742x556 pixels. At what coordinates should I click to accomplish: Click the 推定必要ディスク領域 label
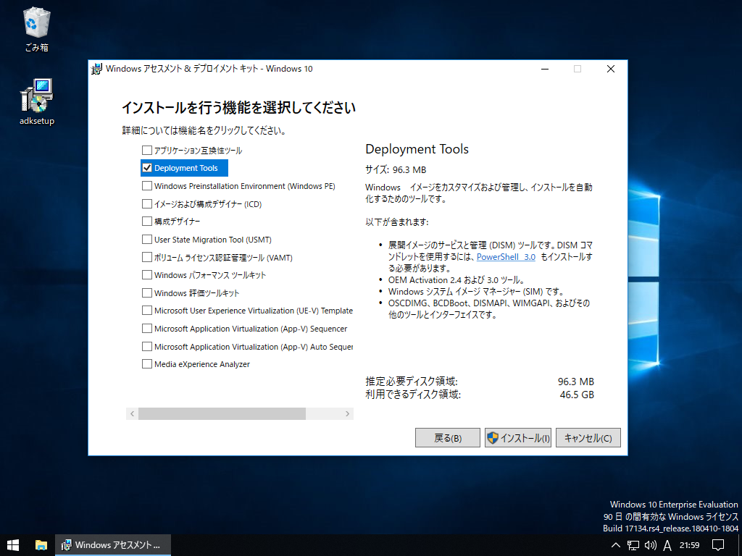click(412, 382)
